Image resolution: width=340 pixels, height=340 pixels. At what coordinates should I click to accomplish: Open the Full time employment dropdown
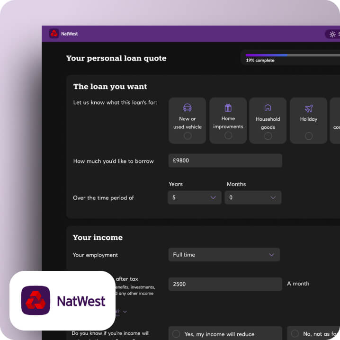pos(224,255)
